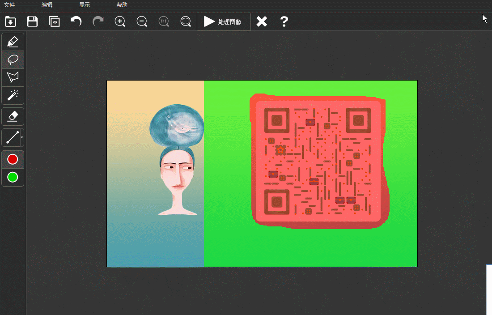Select the magic wand tool
This screenshot has height=315, width=492.
point(13,95)
